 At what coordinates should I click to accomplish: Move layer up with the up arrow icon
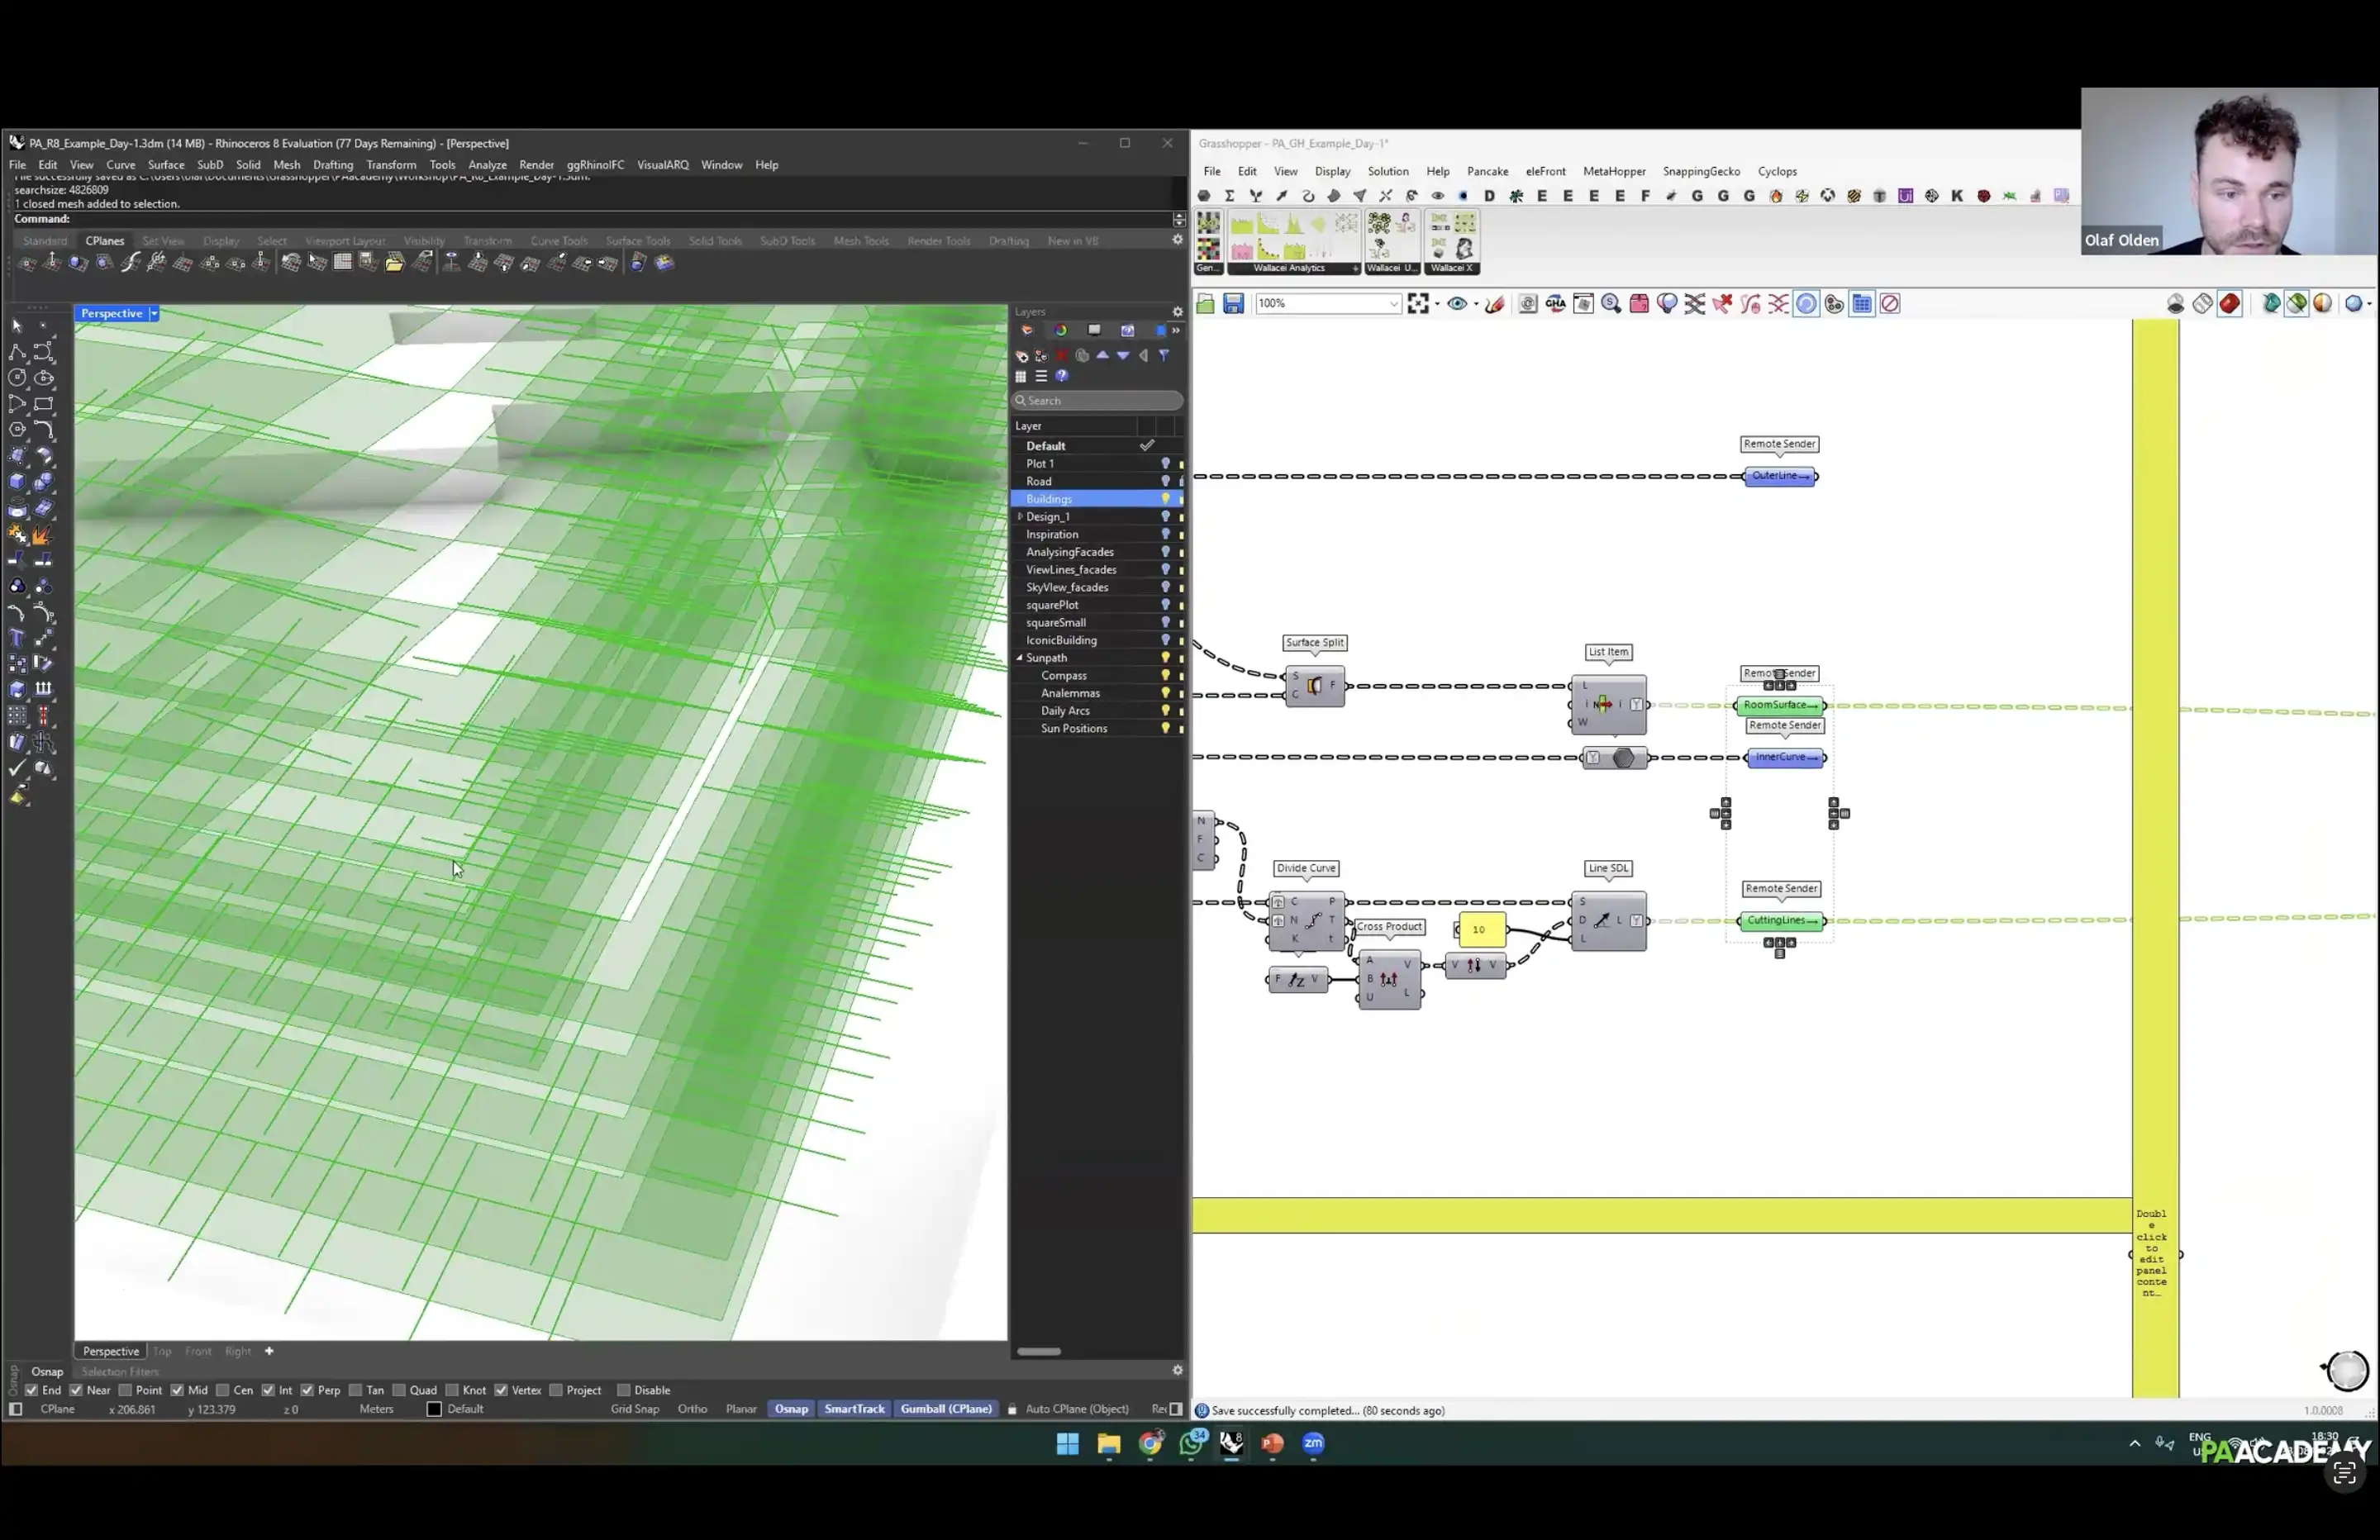(1102, 356)
